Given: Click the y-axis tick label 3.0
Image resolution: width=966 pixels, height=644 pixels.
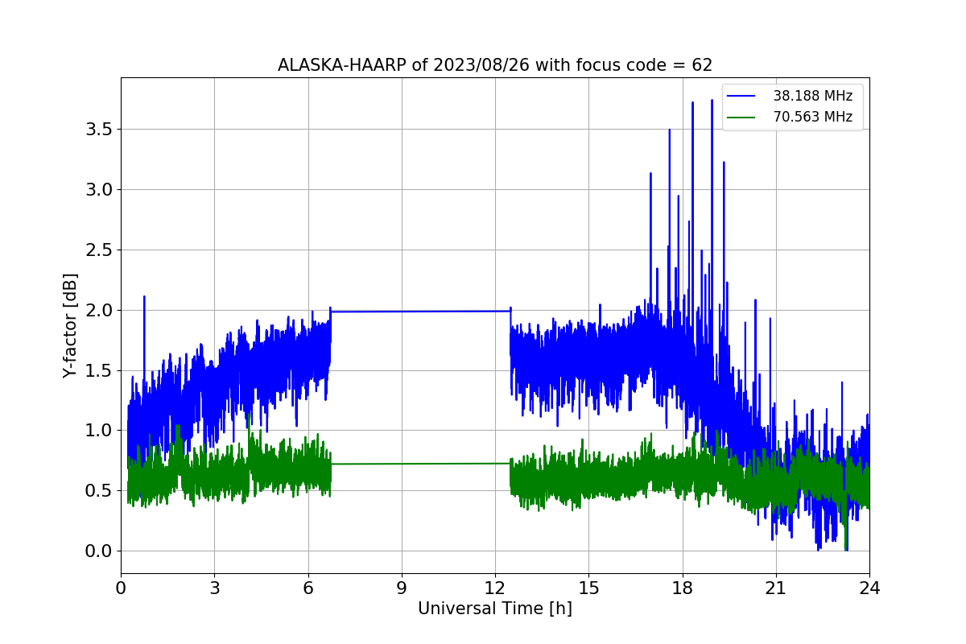Looking at the screenshot, I should click(x=99, y=189).
